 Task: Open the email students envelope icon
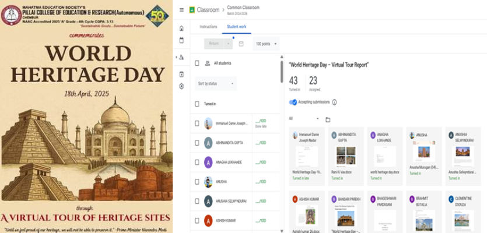241,44
